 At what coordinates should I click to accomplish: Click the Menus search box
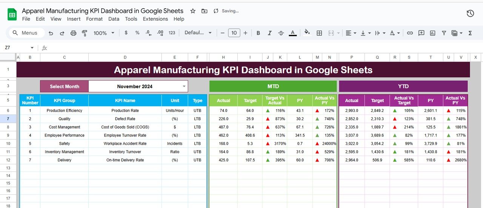point(26,33)
